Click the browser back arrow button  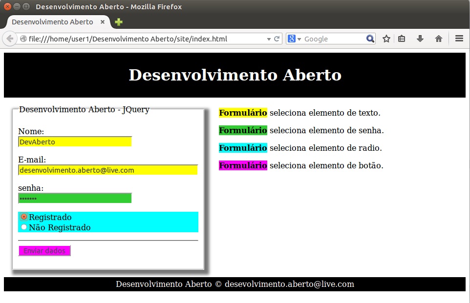click(10, 39)
